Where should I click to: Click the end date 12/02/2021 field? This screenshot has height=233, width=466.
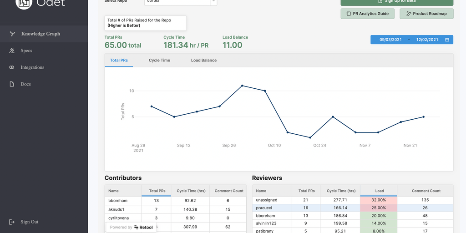[427, 40]
